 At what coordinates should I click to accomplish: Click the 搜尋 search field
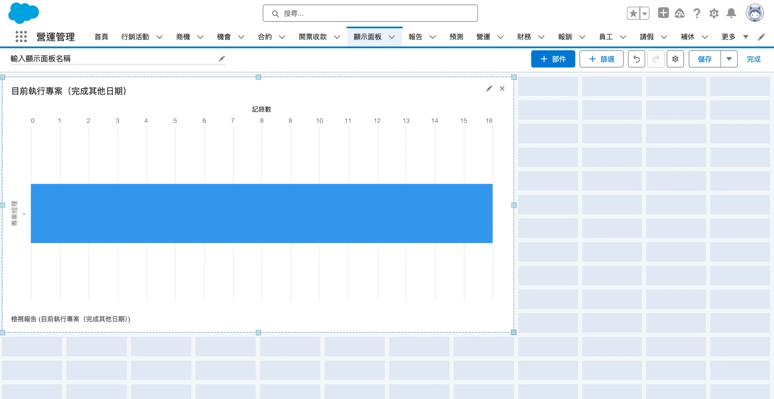[370, 13]
